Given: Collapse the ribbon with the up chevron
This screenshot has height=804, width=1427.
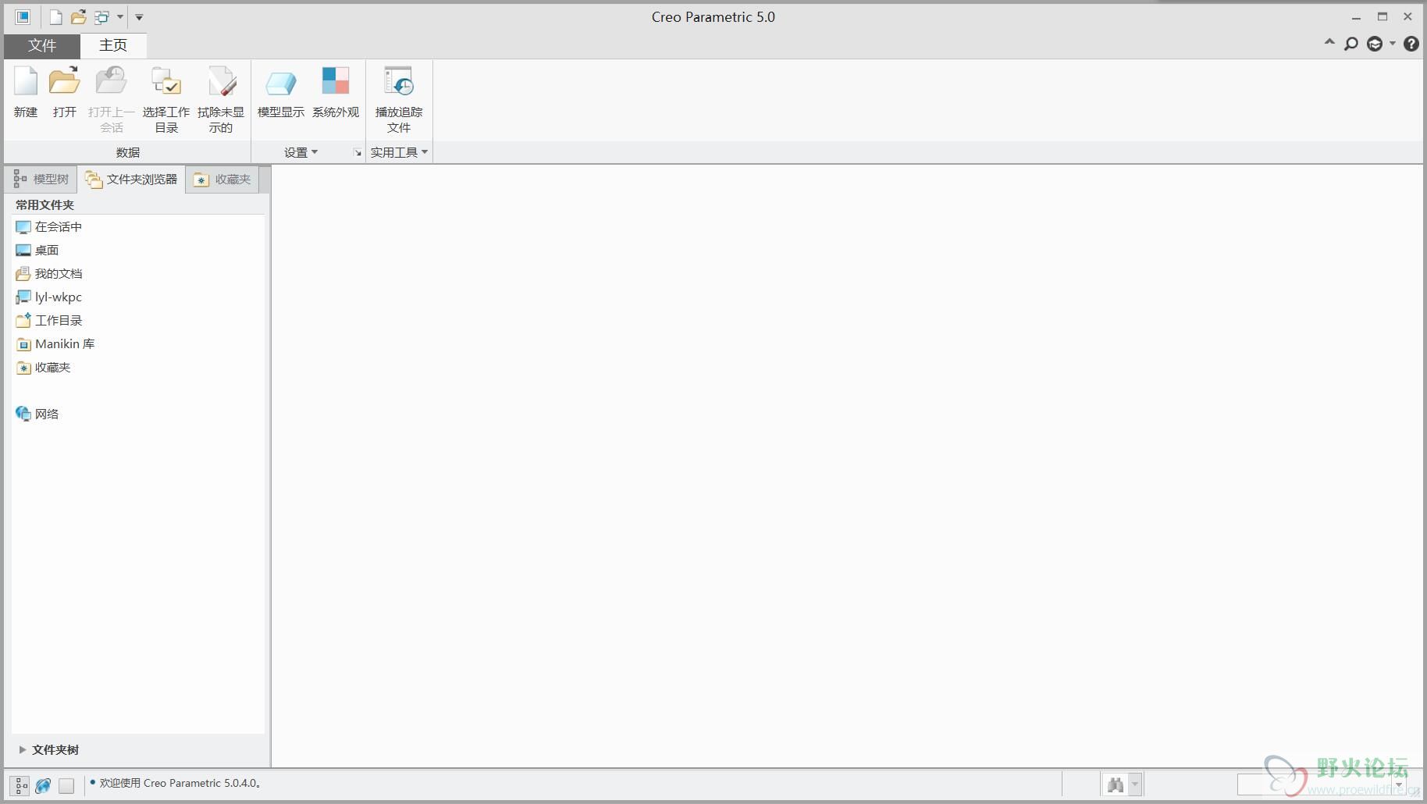Looking at the screenshot, I should pos(1329,42).
